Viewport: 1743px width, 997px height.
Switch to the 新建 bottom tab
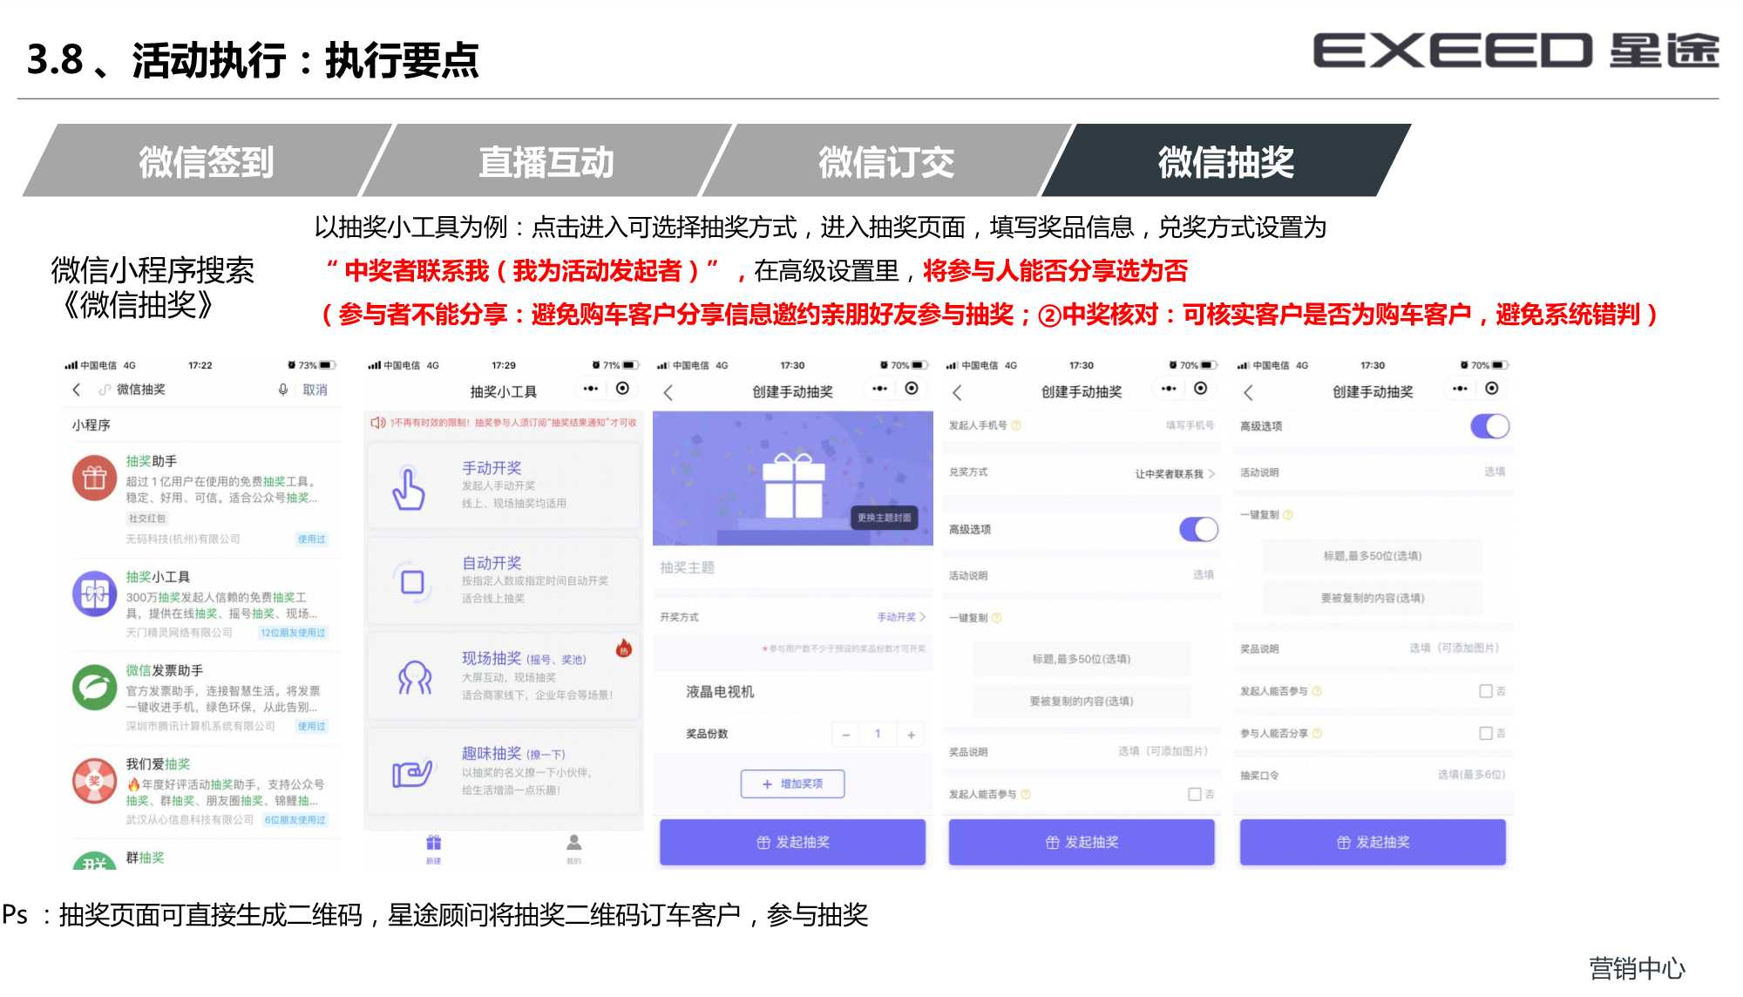[x=433, y=849]
